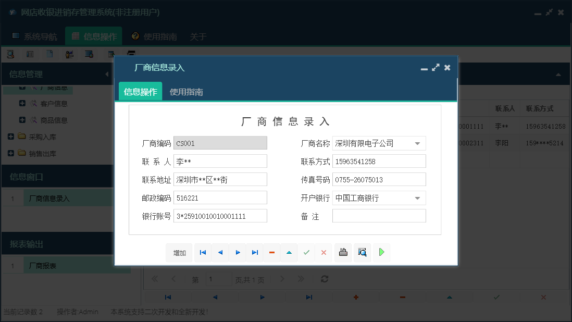Click the page number input field
Screen dimensions: 572x322
tap(219, 279)
